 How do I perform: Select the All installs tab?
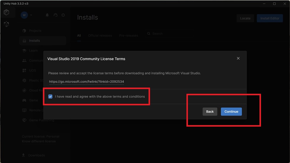(x=79, y=35)
